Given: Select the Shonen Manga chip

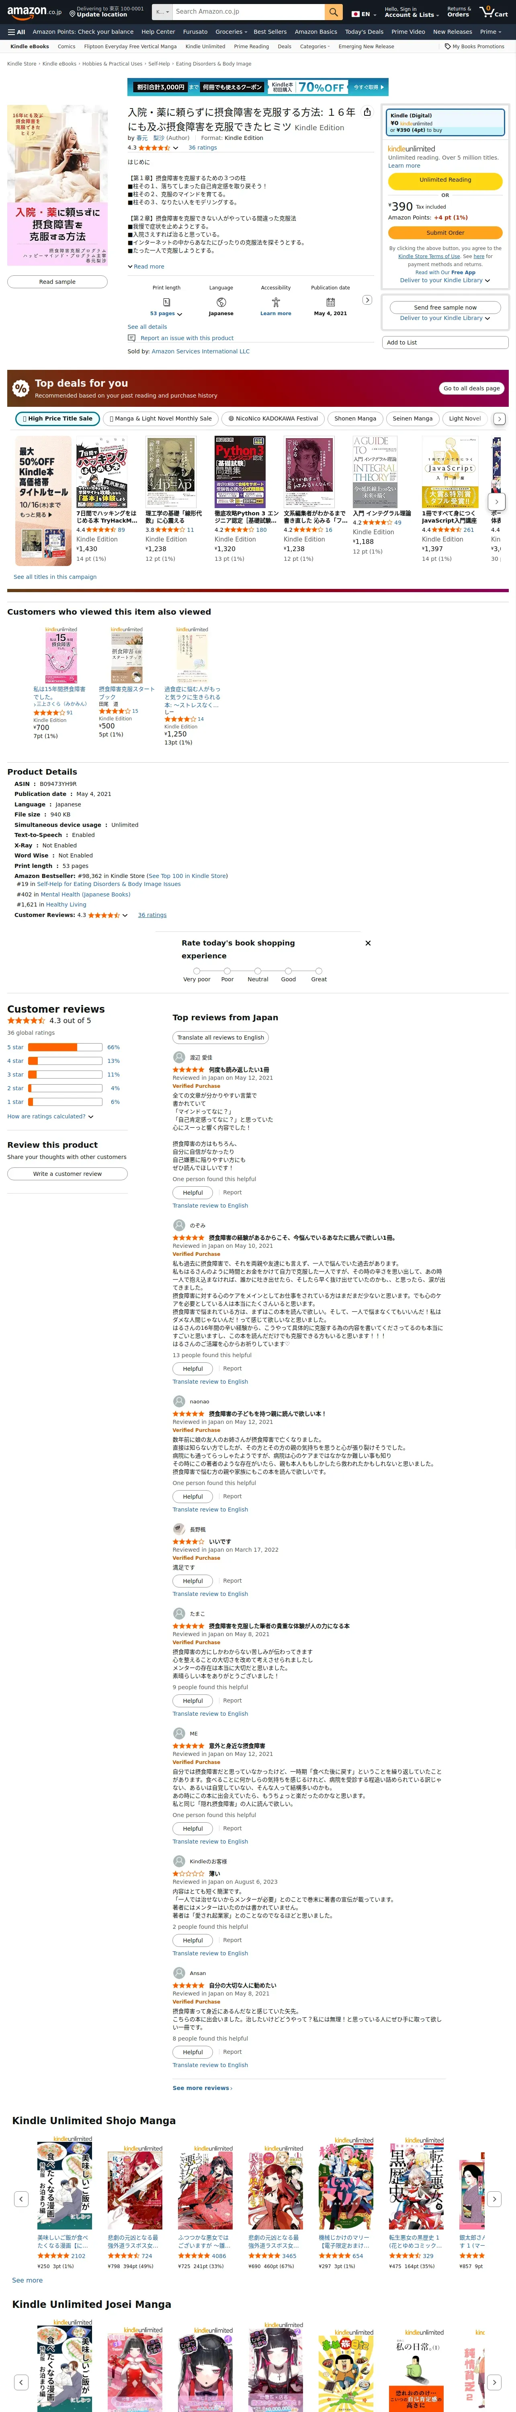Looking at the screenshot, I should pos(355,418).
